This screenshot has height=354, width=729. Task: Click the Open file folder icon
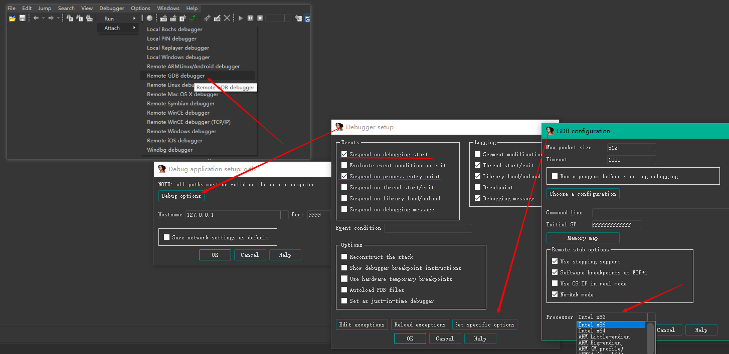tap(13, 19)
